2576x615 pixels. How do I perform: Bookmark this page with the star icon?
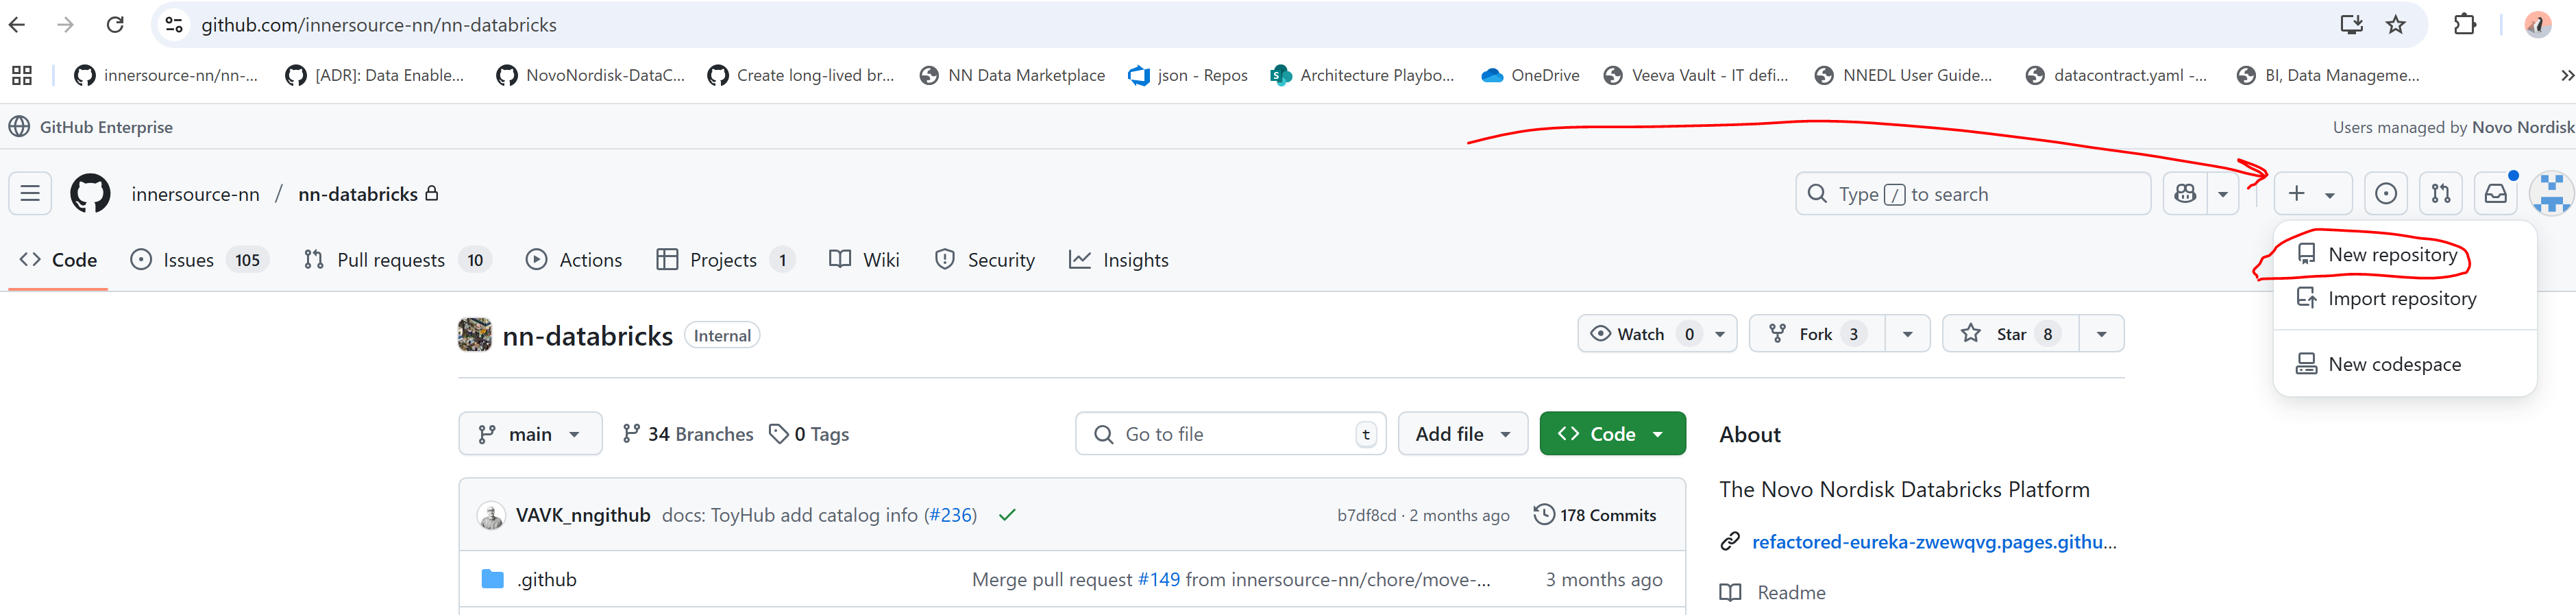[x=2395, y=24]
